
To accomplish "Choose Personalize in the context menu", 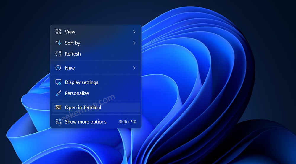I will point(96,93).
